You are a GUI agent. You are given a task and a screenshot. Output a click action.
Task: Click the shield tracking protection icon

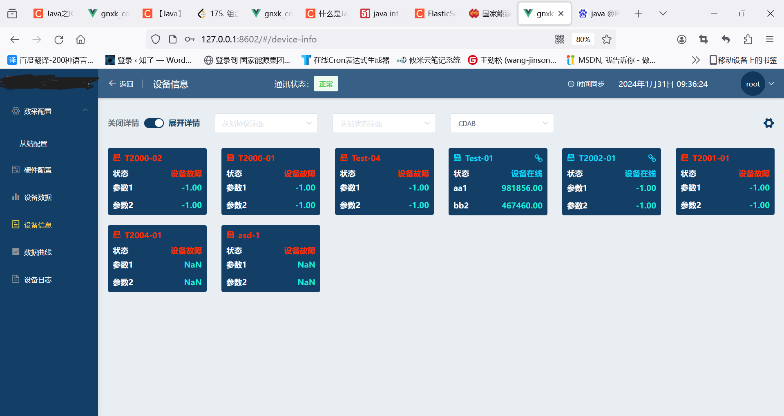pos(156,39)
